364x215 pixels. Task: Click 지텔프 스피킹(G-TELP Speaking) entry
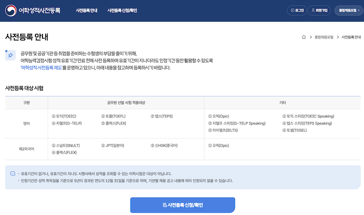tap(237, 123)
